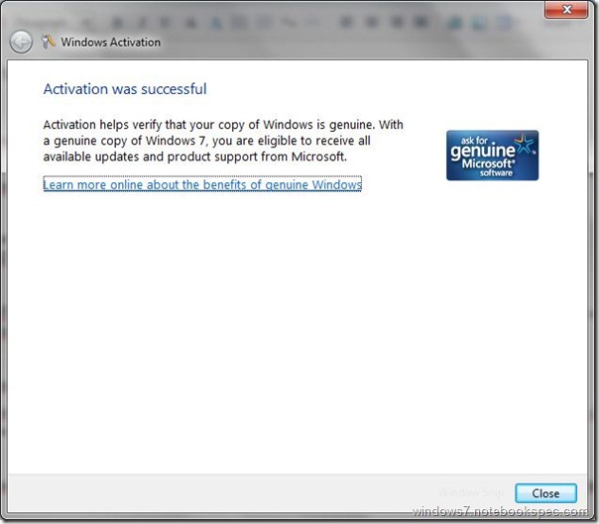Viewport: 599px width, 524px height.
Task: Click the word "genuine" in the badge
Action: [481, 152]
